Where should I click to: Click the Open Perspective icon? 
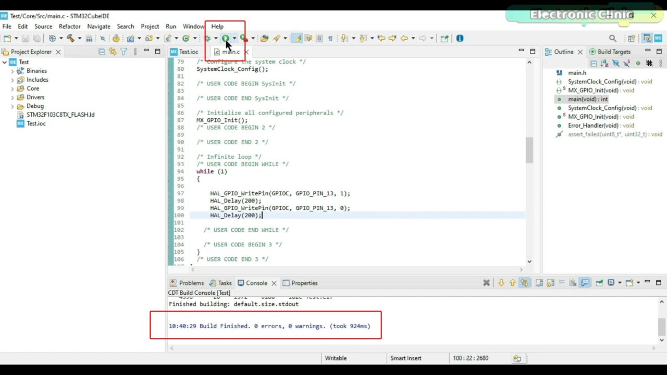click(x=632, y=38)
